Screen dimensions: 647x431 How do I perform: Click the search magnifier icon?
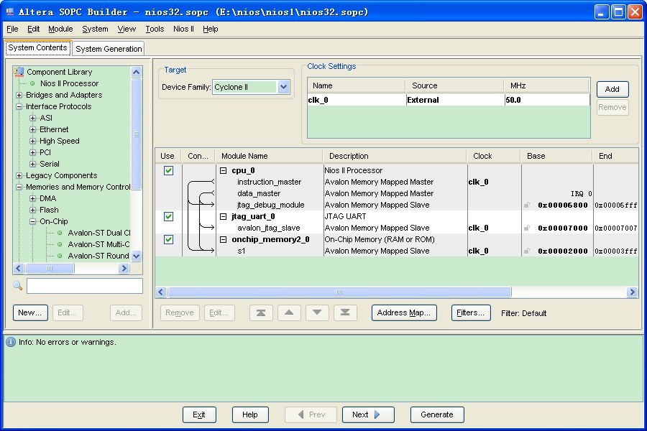18,285
